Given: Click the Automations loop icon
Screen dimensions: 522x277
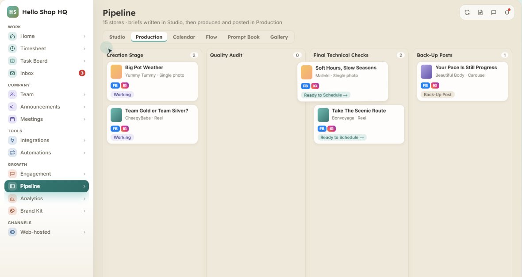Looking at the screenshot, I should [12, 153].
